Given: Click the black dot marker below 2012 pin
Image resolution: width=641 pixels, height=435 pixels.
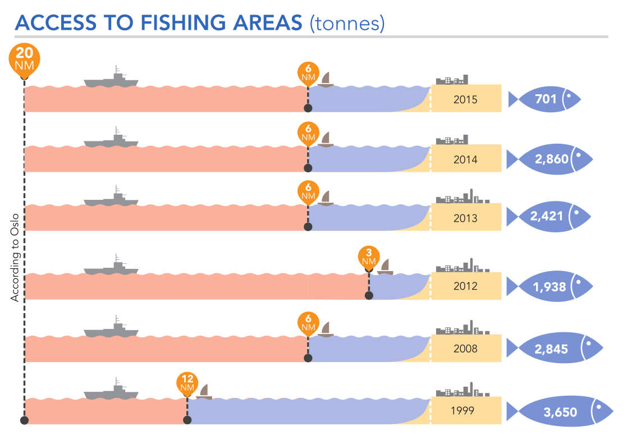Looking at the screenshot, I should pos(369,295).
